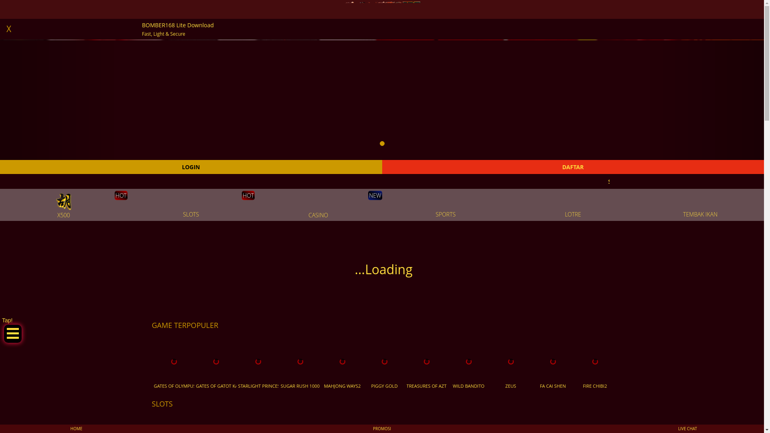Click the DAFTAR register button
Viewport: 770px width, 433px height.
point(573,167)
